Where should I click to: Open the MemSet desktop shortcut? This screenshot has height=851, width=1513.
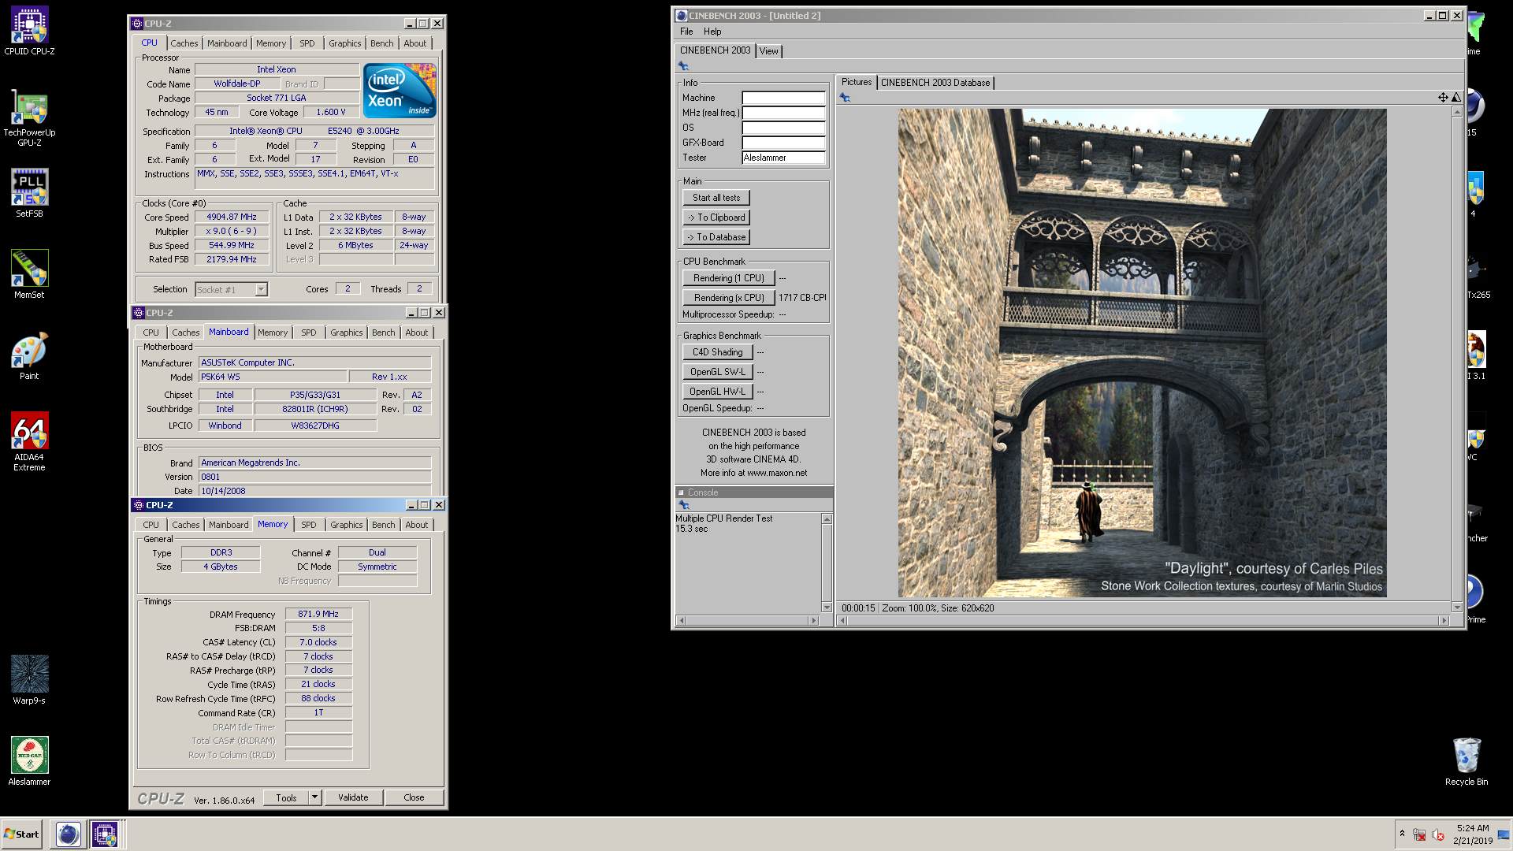coord(29,274)
